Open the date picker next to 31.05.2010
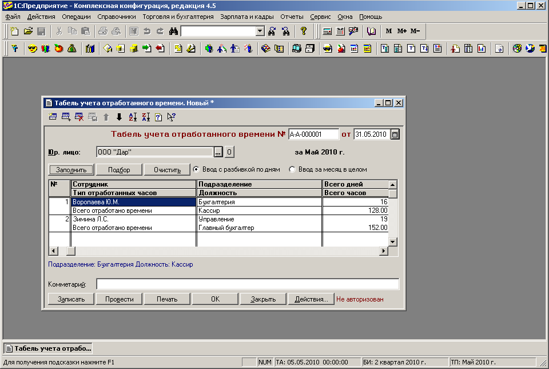 (395, 134)
